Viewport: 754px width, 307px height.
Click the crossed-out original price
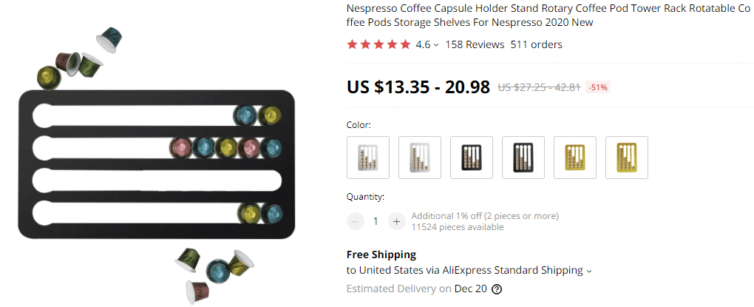coord(539,87)
